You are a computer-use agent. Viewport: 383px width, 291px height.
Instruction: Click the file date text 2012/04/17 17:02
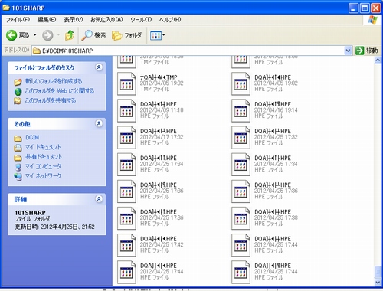pyautogui.click(x=162, y=137)
